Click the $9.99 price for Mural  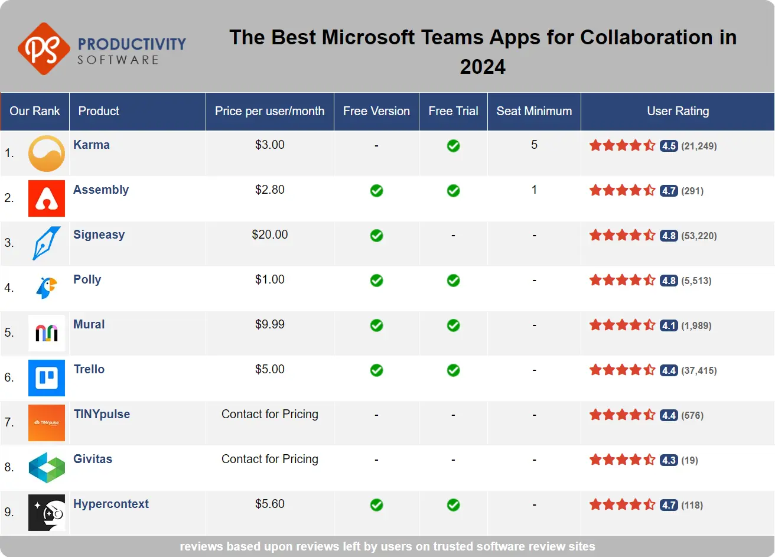270,324
